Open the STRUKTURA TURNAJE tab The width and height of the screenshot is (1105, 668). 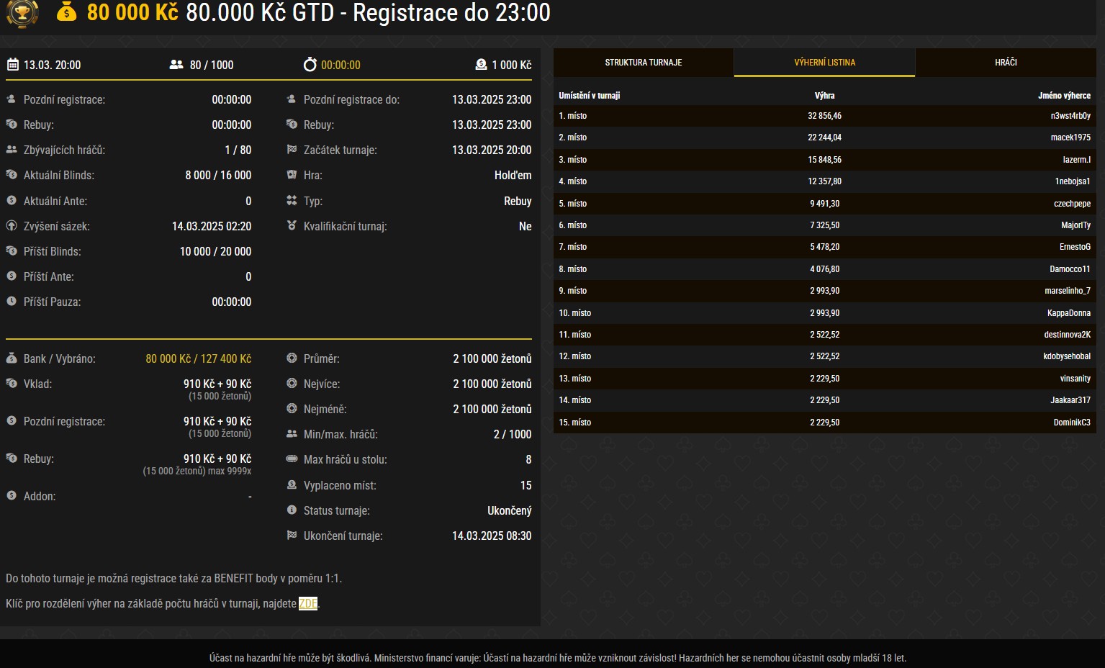644,63
